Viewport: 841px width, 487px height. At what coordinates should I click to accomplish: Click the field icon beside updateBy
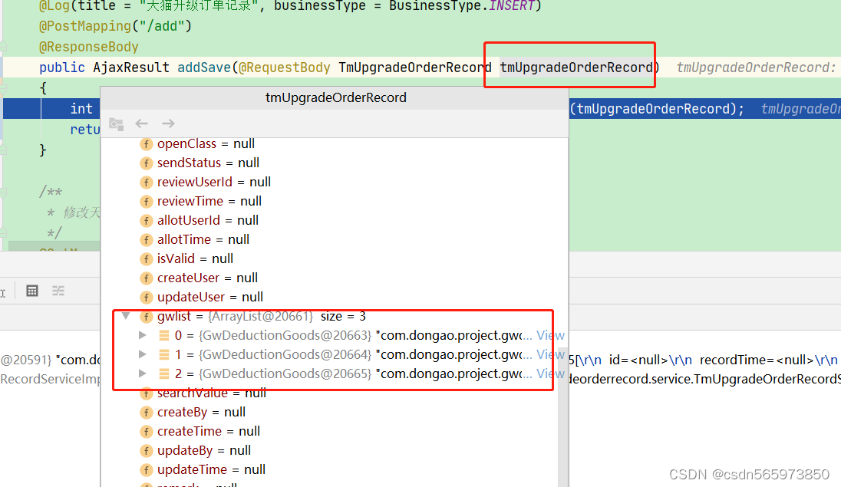pos(146,450)
